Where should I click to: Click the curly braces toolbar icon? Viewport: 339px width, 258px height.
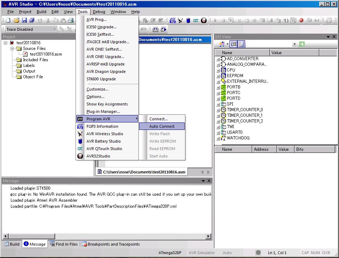click(286, 21)
